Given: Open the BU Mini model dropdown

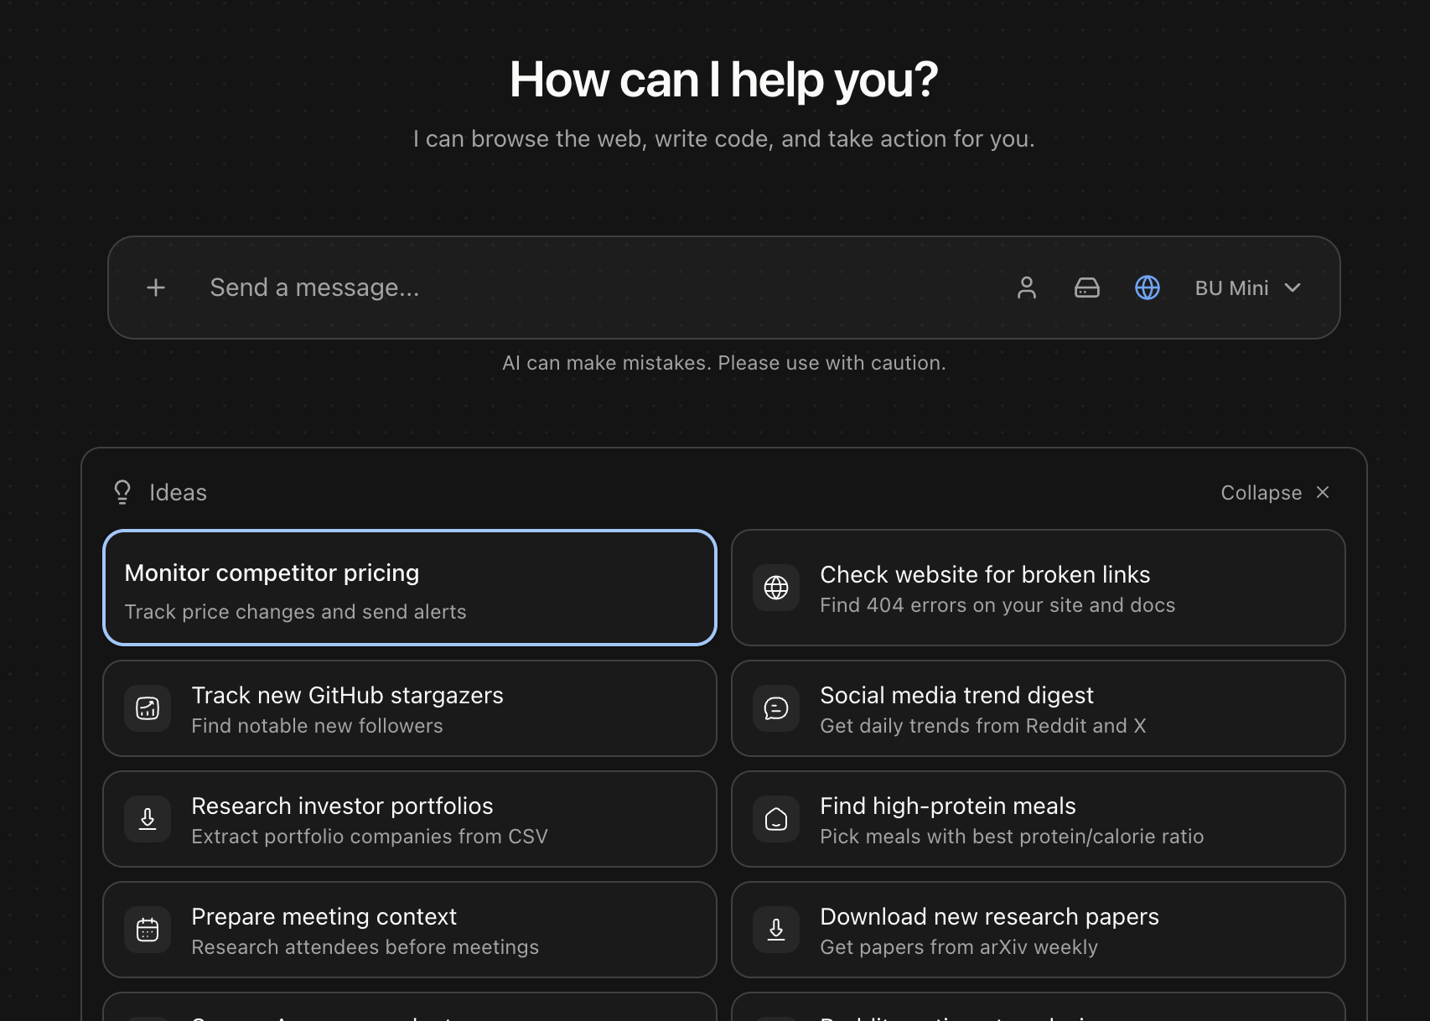Looking at the screenshot, I should (x=1247, y=288).
